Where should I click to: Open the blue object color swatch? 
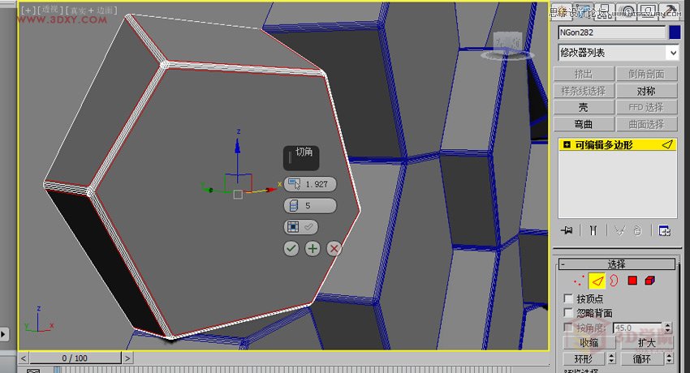674,32
